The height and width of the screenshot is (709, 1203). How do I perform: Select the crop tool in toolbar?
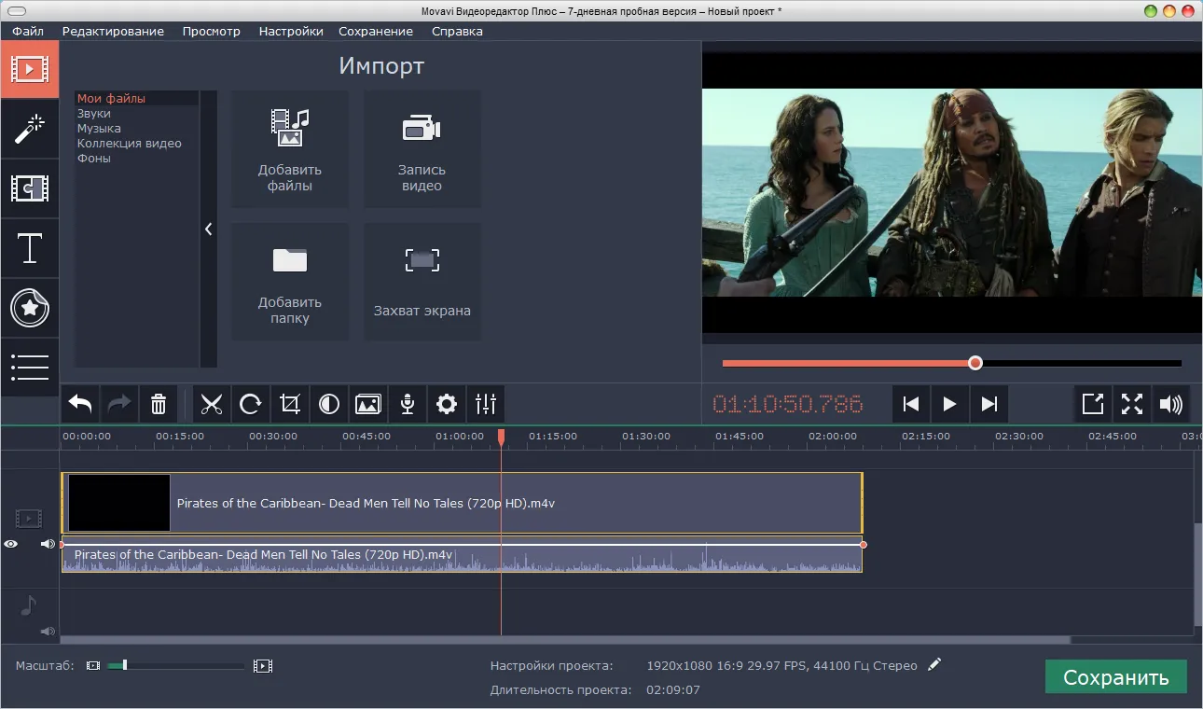[x=290, y=404]
